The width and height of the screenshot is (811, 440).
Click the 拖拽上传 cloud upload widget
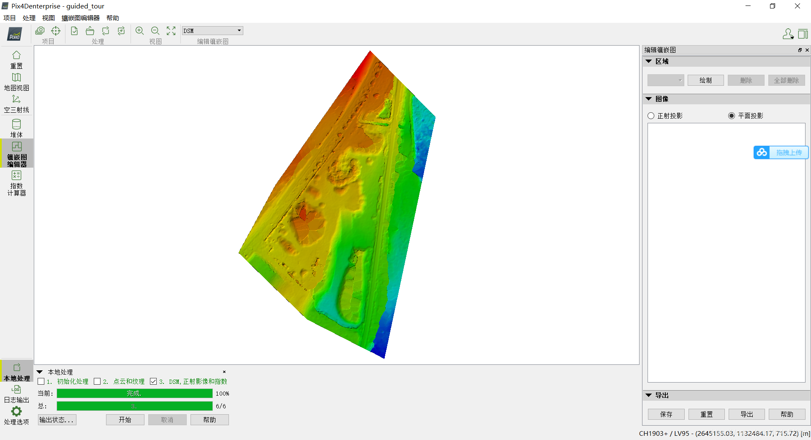781,152
